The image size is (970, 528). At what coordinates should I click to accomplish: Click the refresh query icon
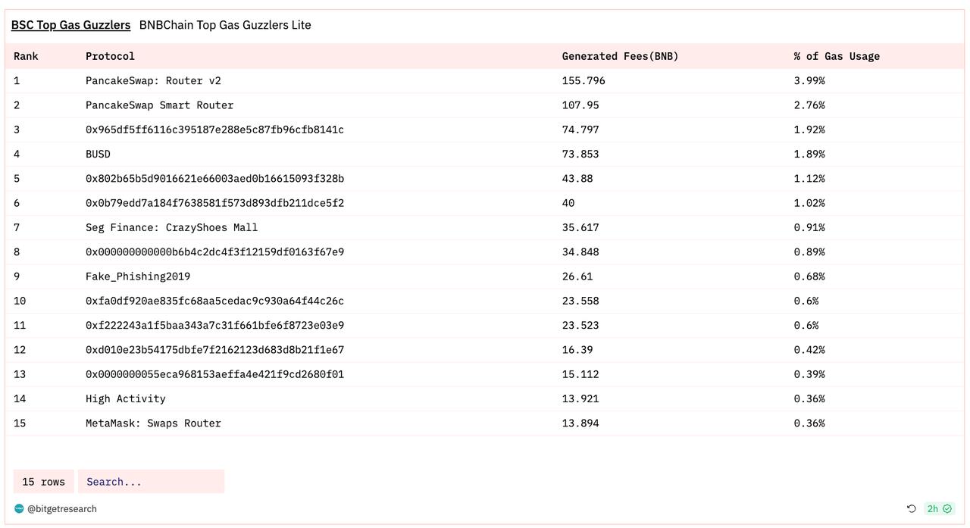(912, 508)
